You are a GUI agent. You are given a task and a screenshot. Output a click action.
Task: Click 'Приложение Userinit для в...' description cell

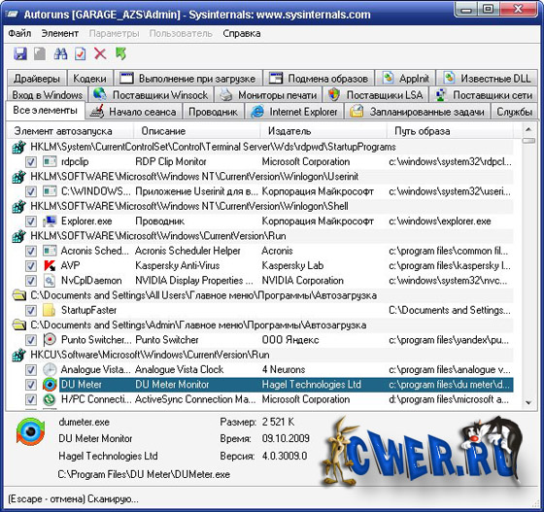pos(196,191)
